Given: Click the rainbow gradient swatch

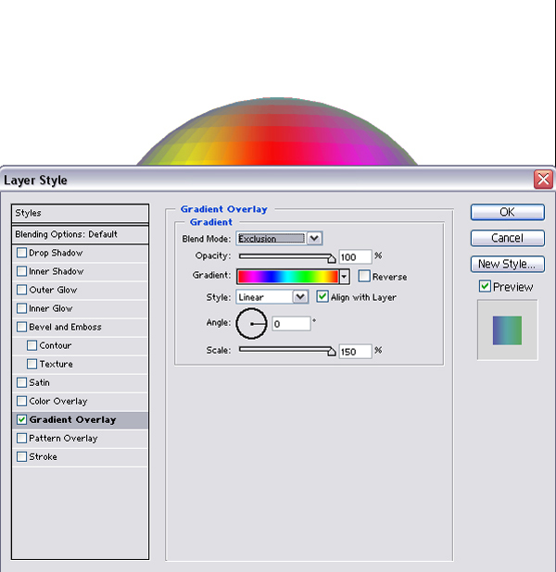Looking at the screenshot, I should click(288, 277).
